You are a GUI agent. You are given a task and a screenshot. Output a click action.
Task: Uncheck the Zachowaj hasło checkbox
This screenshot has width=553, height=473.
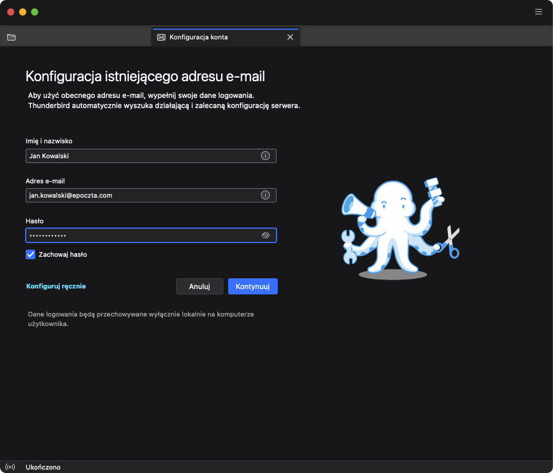tap(31, 254)
